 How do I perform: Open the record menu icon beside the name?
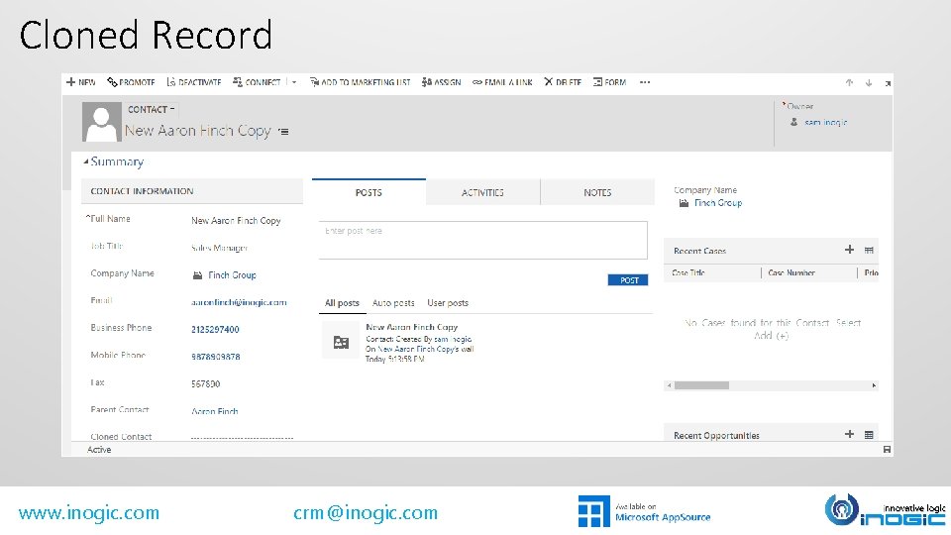point(283,131)
